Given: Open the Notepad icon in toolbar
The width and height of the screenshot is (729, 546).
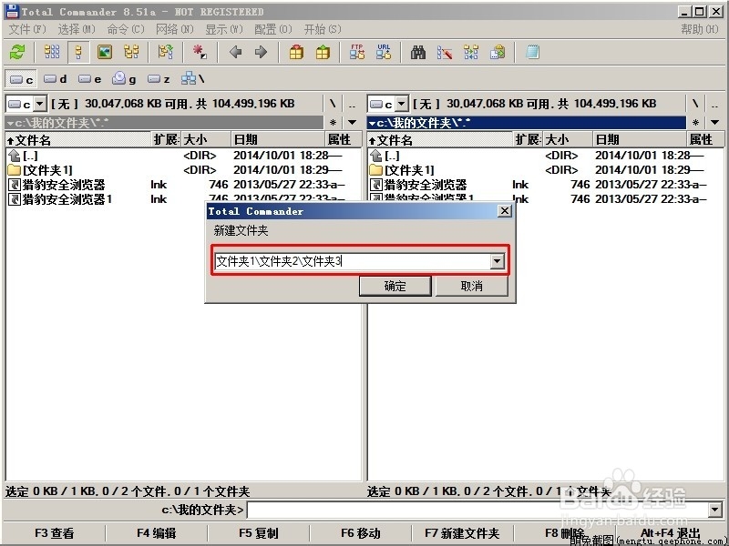Looking at the screenshot, I should 532,52.
